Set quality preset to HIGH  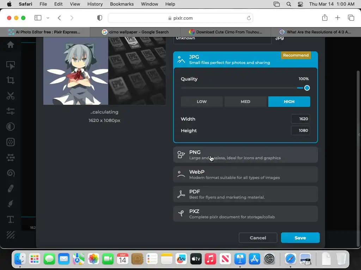289,102
